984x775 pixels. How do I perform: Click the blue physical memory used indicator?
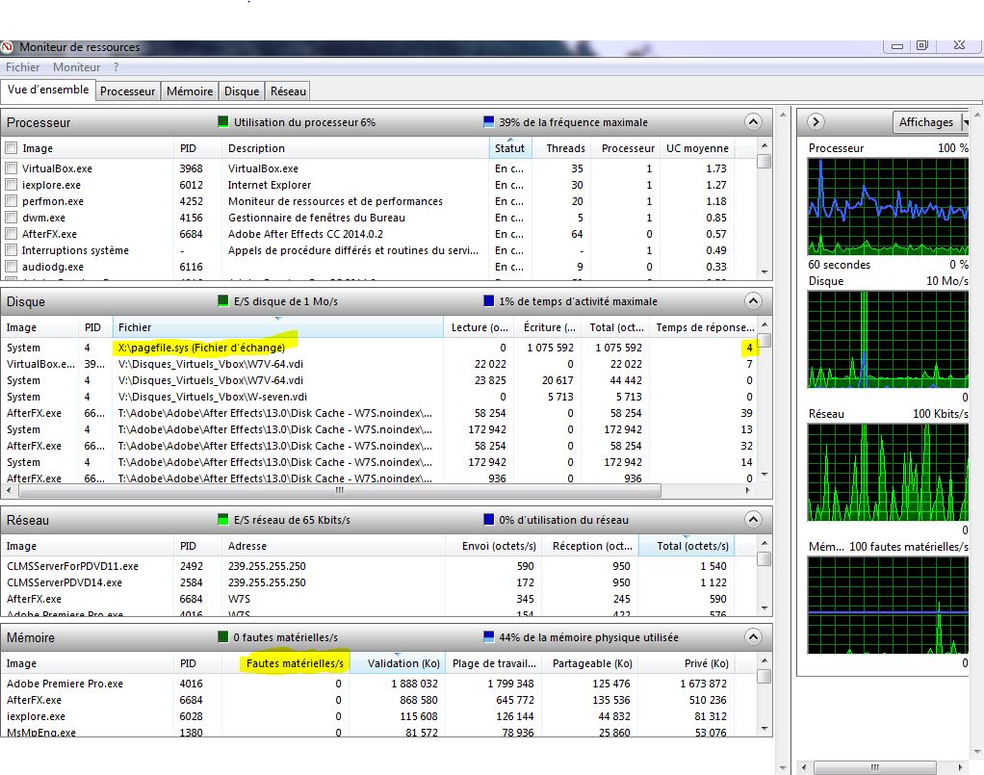(488, 637)
